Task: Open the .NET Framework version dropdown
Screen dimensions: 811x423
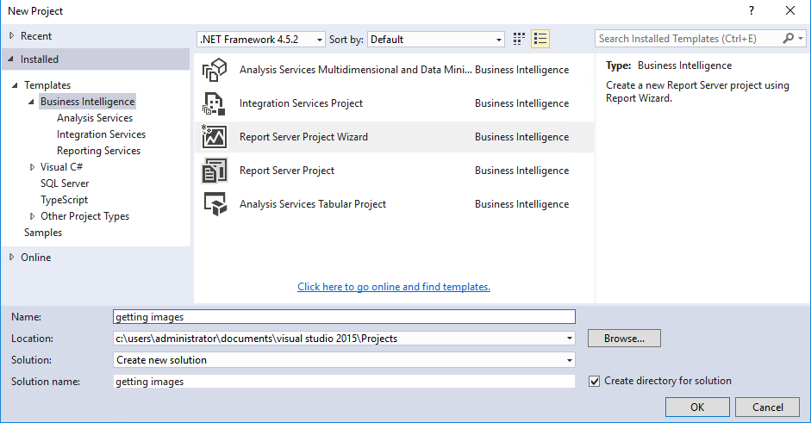Action: [x=261, y=40]
